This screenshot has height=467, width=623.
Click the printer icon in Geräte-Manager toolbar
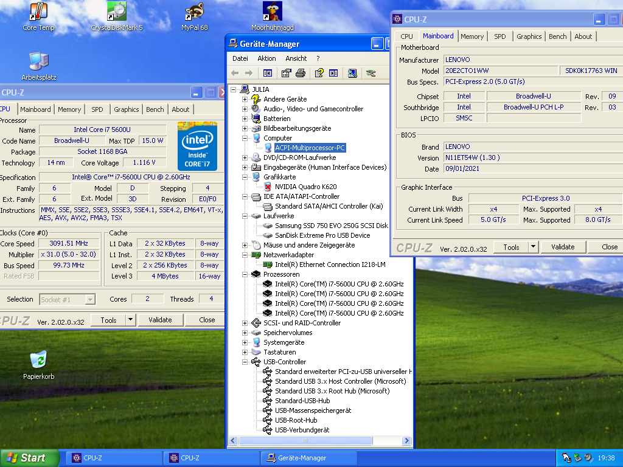pos(300,74)
